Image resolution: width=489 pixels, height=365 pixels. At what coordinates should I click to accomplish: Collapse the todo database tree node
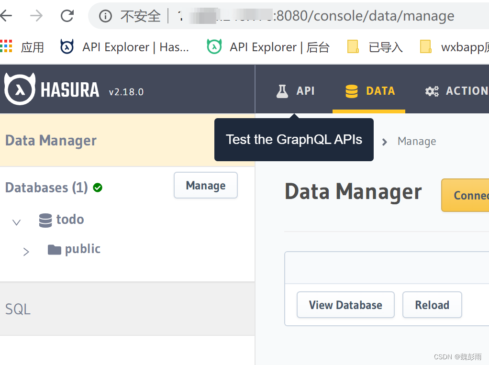[x=17, y=222]
